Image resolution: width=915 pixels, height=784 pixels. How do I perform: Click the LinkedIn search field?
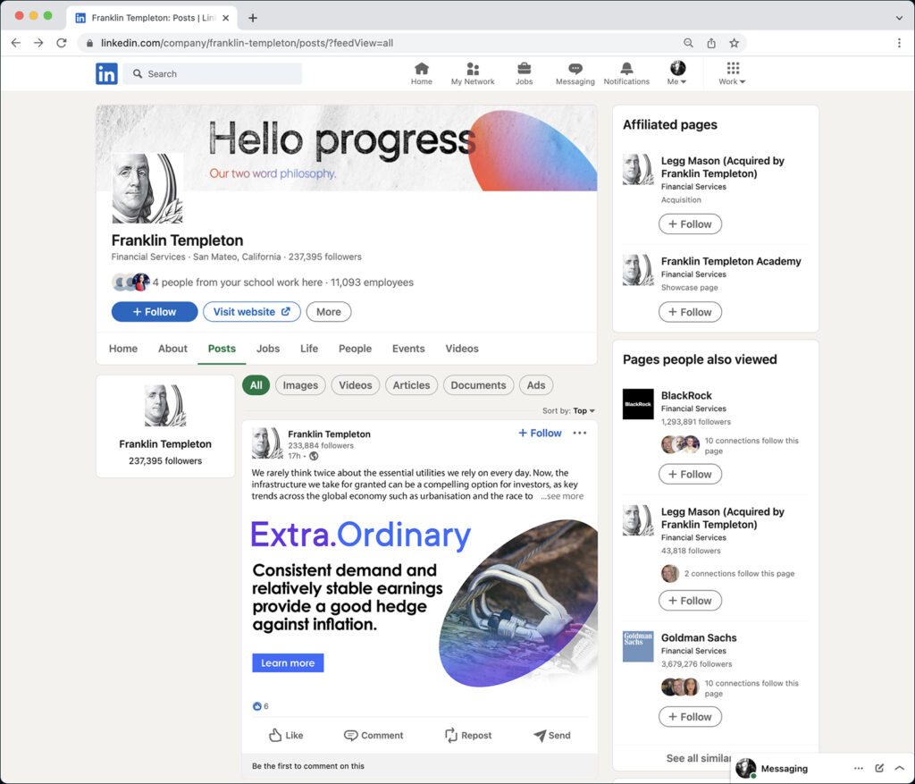coord(213,73)
